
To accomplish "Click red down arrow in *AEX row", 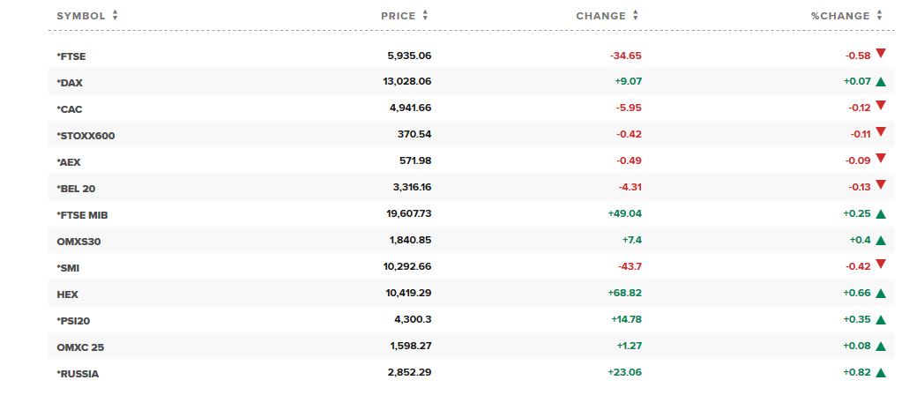I will point(880,158).
